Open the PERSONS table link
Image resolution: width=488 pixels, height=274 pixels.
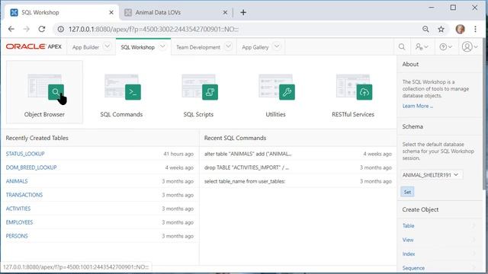click(17, 236)
